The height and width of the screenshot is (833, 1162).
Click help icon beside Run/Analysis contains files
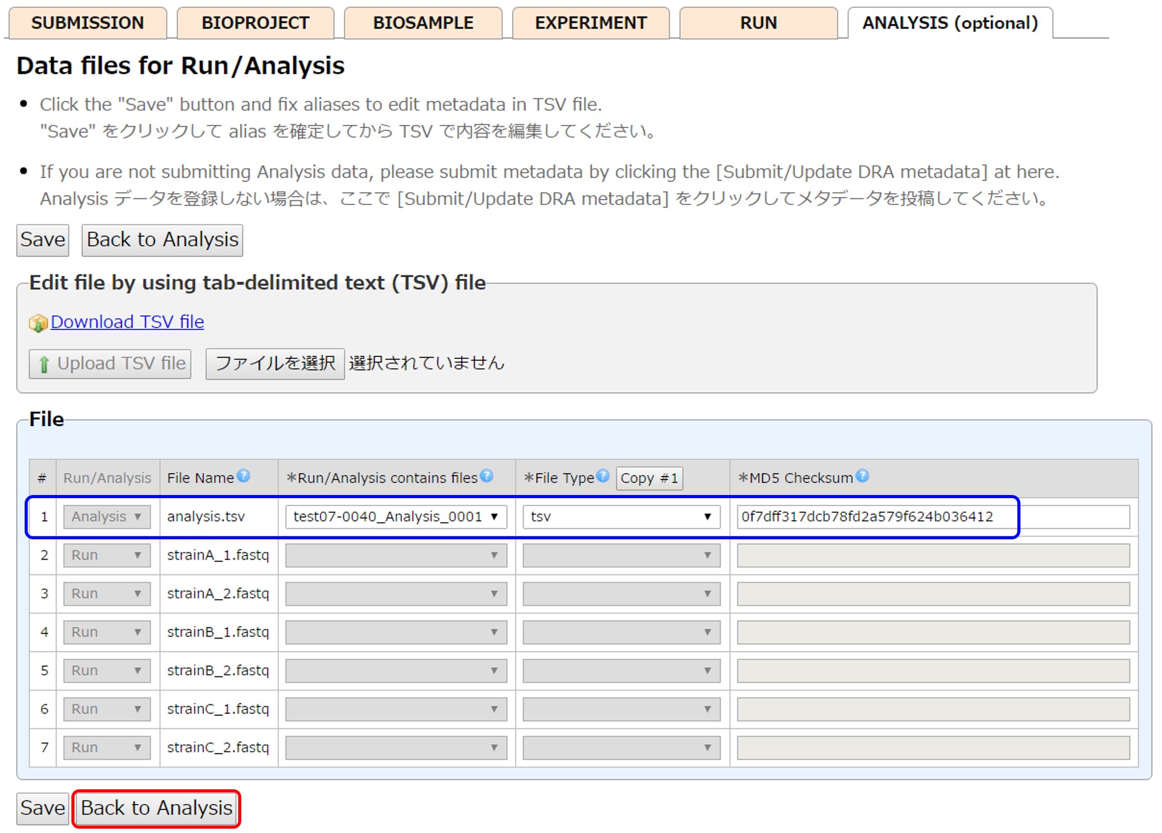[487, 476]
